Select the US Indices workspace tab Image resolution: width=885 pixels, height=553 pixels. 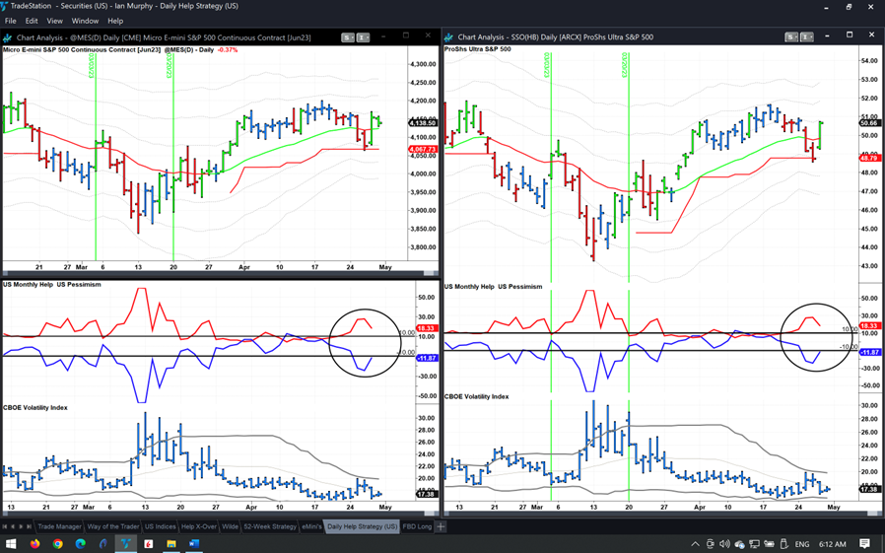point(160,526)
